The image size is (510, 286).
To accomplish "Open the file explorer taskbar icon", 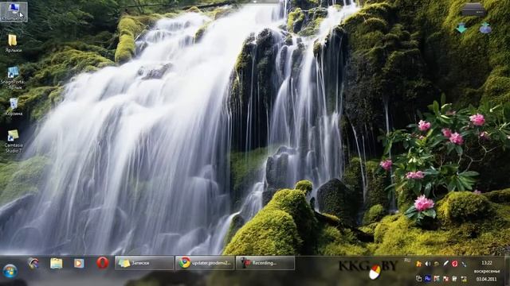I will [x=57, y=263].
